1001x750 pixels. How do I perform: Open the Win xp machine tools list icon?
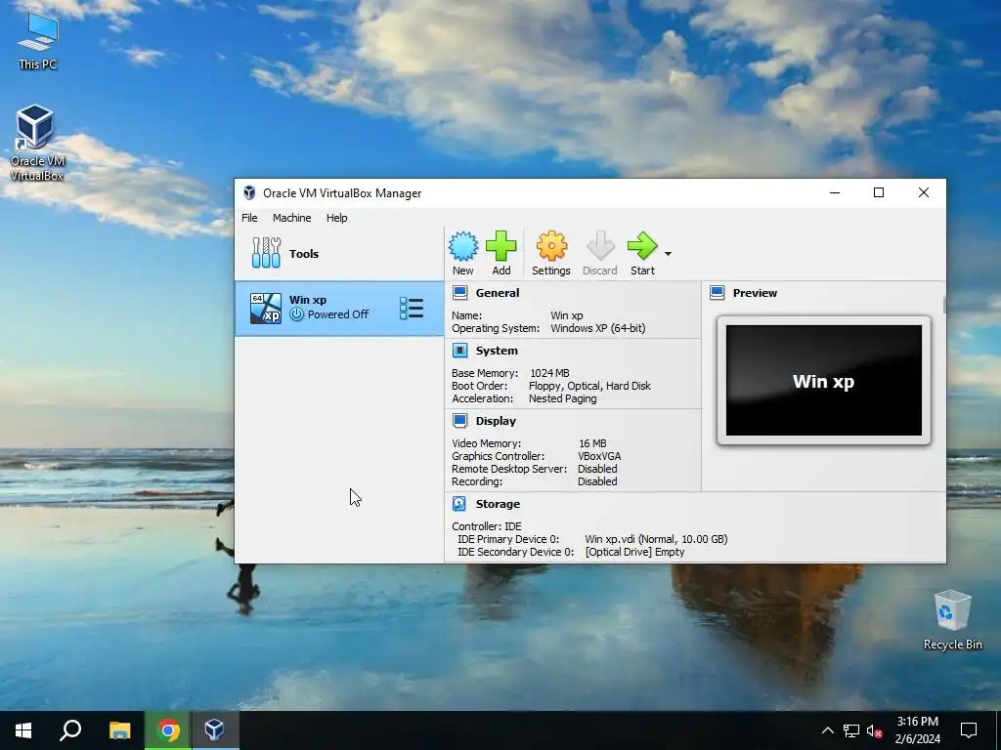(x=412, y=308)
